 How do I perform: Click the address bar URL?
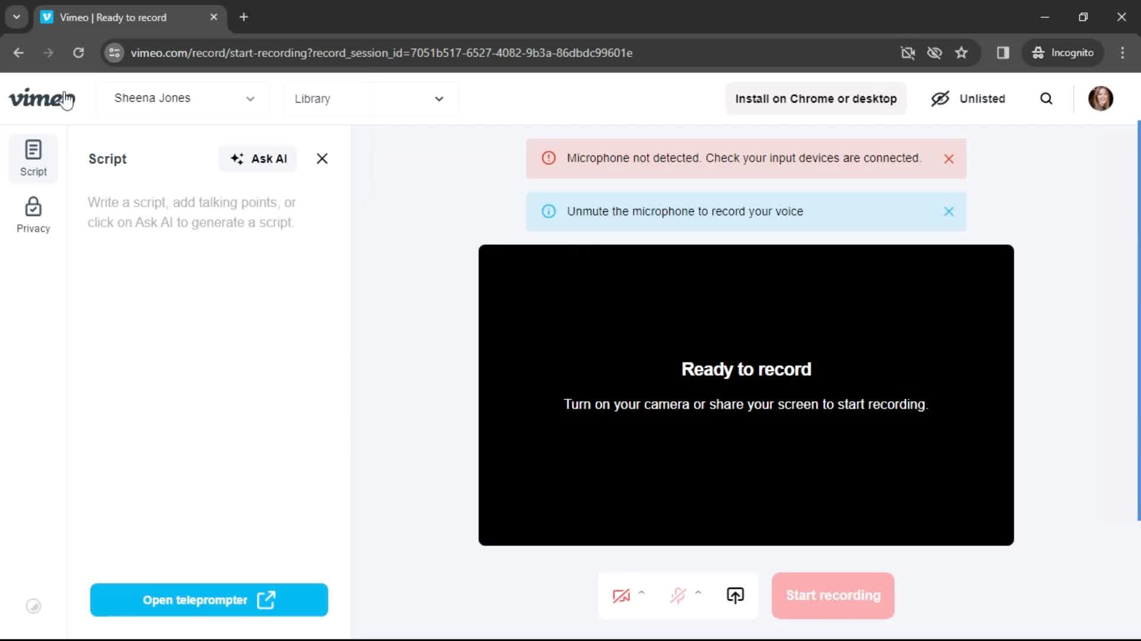click(382, 53)
